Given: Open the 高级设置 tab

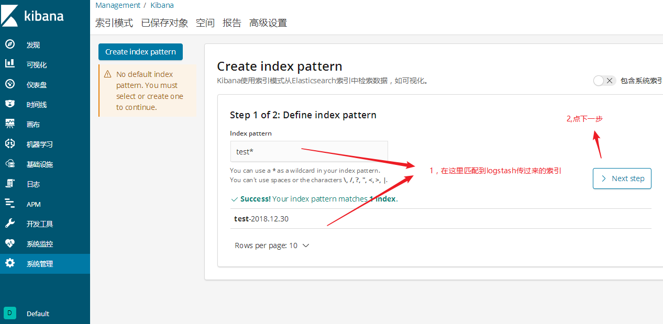Looking at the screenshot, I should click(268, 23).
